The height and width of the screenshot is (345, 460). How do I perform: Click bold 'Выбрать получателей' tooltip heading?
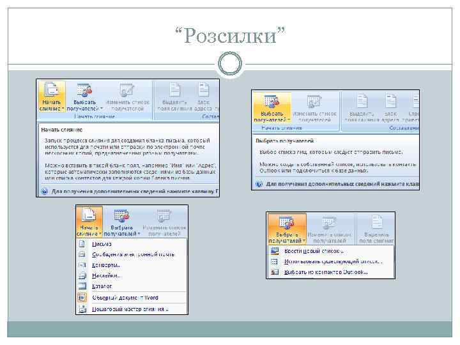[284, 141]
